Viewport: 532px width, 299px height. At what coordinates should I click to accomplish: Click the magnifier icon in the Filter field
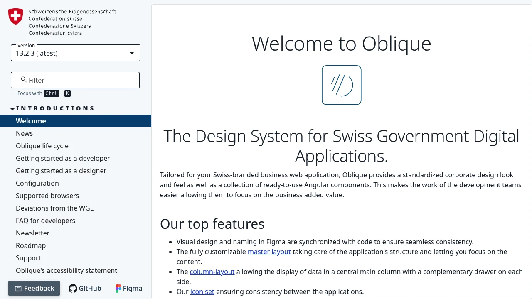pos(23,79)
